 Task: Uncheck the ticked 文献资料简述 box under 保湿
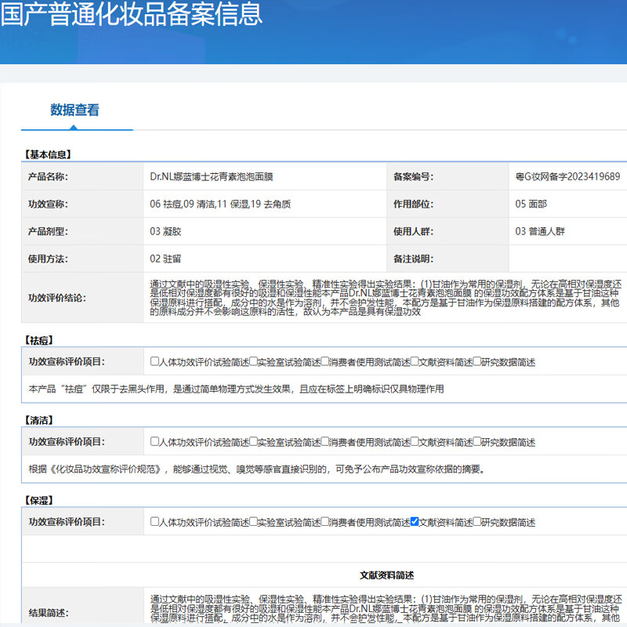click(415, 521)
